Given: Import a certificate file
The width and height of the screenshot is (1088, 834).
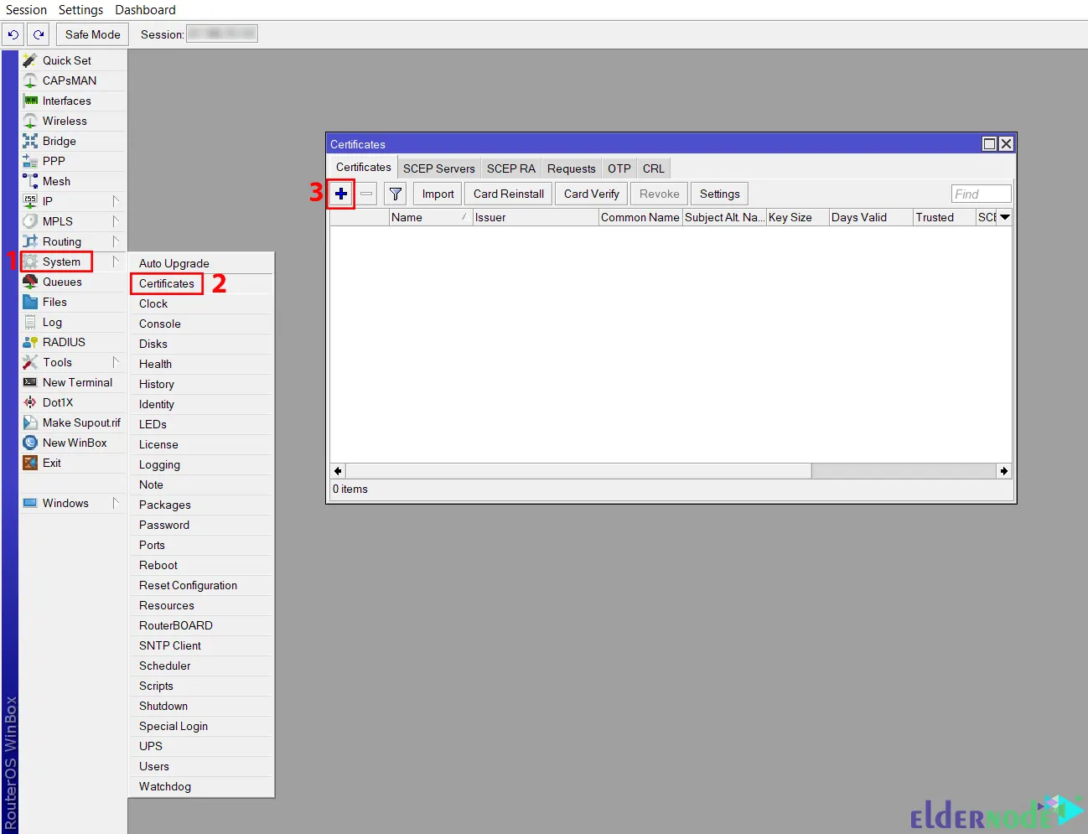Looking at the screenshot, I should tap(437, 194).
